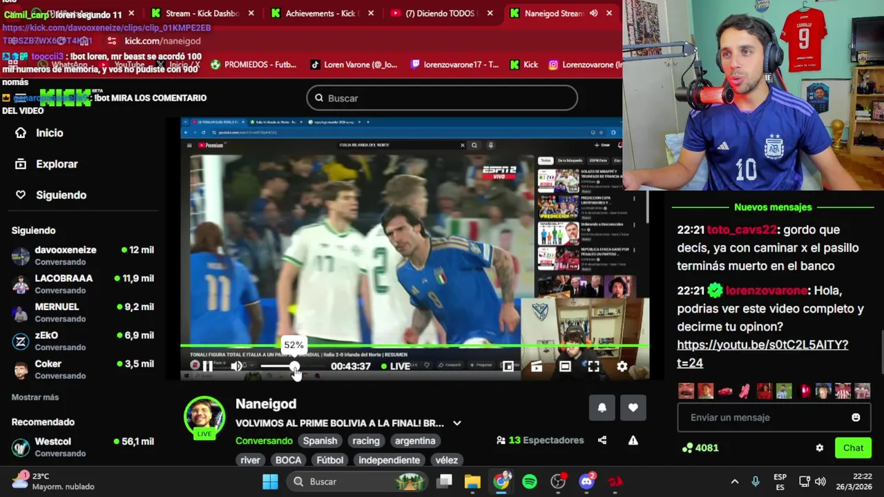The height and width of the screenshot is (497, 884).
Task: Open Coker followed channel
Action: click(83, 369)
